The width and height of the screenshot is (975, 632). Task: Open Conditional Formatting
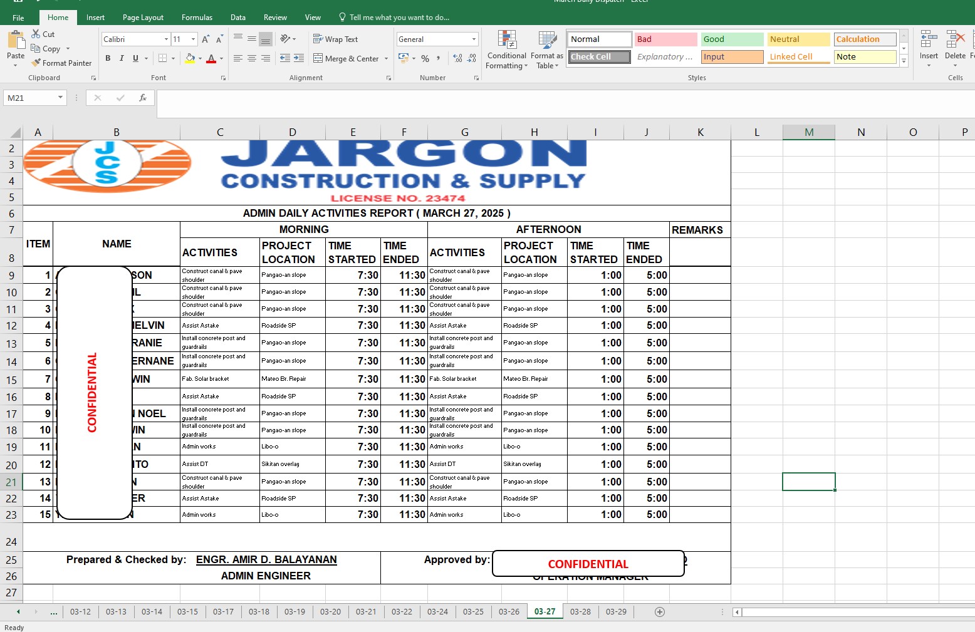pyautogui.click(x=507, y=50)
